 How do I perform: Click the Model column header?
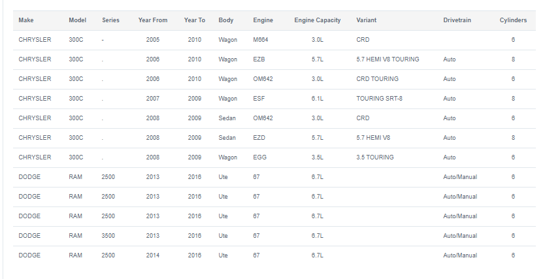(x=78, y=20)
